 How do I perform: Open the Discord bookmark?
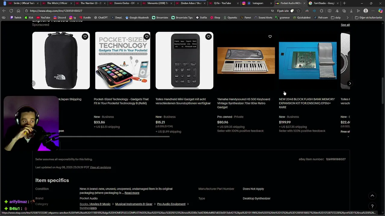[60, 18]
